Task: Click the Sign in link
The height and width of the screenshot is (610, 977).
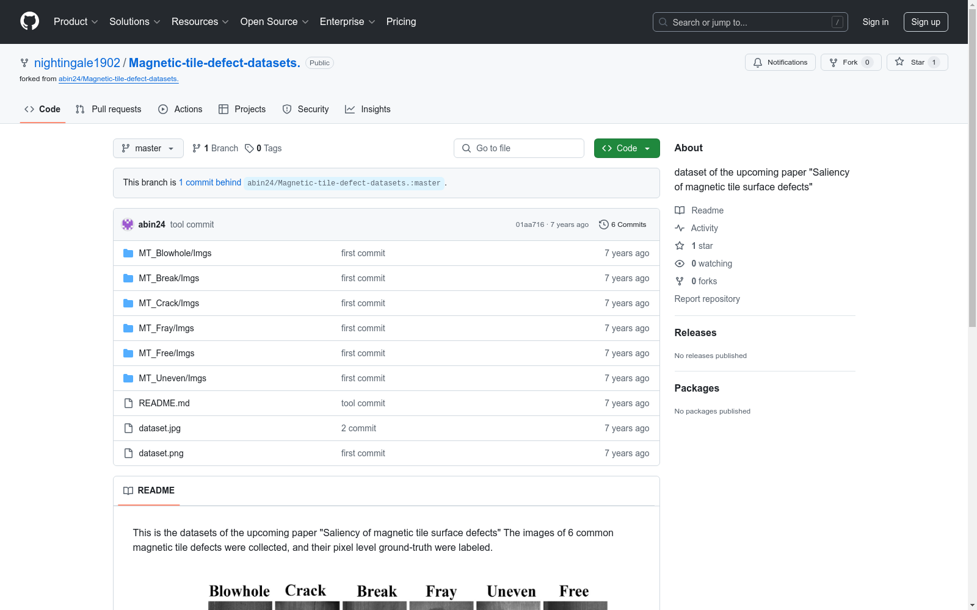Action: [876, 22]
